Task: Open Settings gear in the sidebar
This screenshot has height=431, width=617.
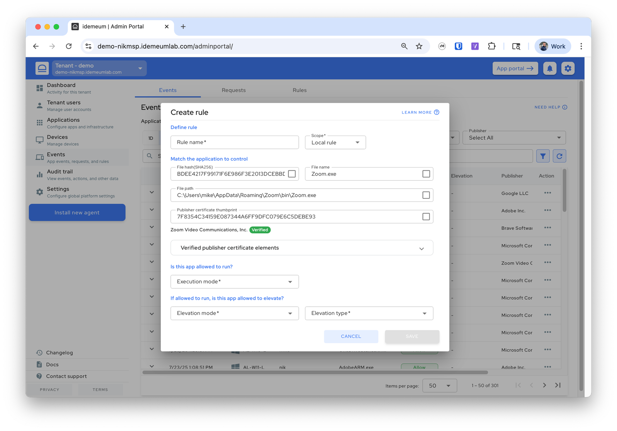Action: pyautogui.click(x=39, y=192)
